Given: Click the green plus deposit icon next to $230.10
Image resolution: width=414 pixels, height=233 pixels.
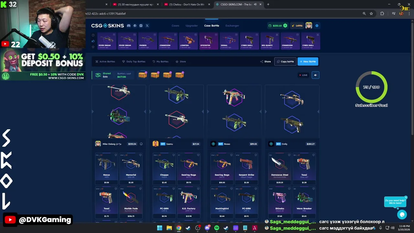Looking at the screenshot, I should [285, 26].
